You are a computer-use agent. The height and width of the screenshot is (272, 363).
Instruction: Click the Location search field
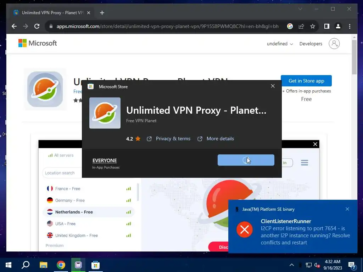click(x=62, y=173)
